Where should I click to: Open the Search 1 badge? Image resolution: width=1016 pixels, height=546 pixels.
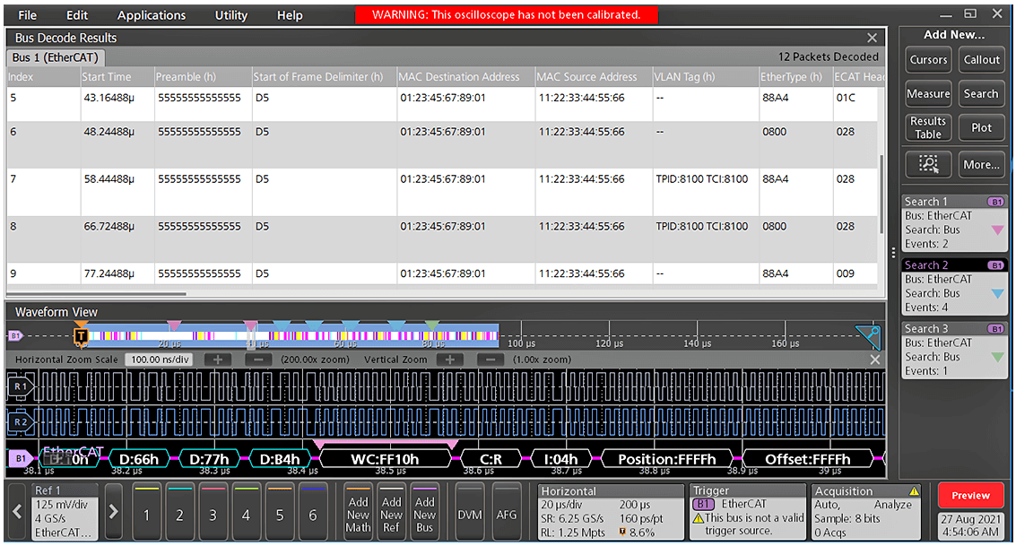click(x=954, y=223)
